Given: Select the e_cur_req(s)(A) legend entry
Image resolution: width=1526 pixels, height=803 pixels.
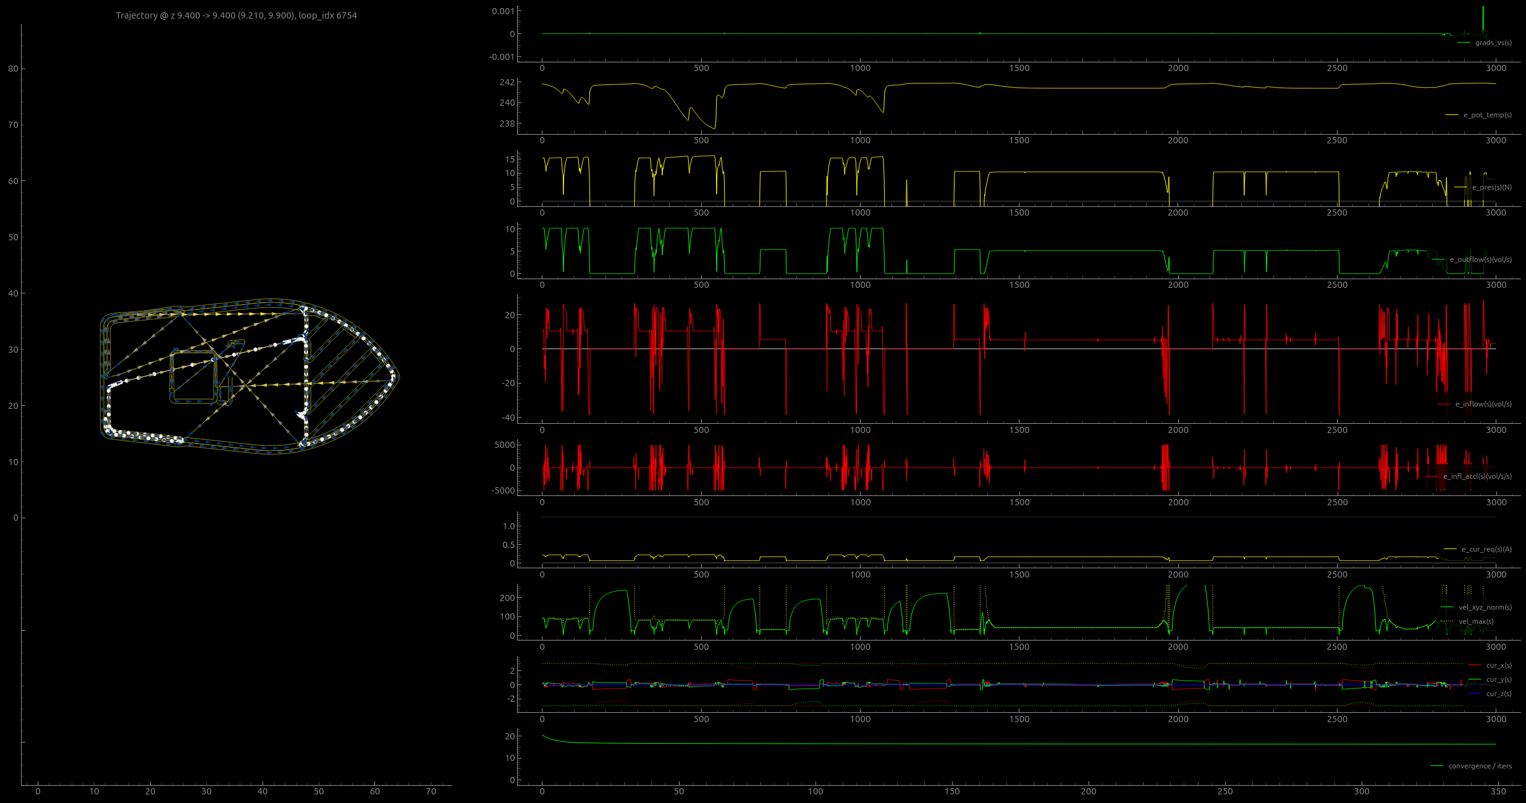Looking at the screenshot, I should (1486, 549).
